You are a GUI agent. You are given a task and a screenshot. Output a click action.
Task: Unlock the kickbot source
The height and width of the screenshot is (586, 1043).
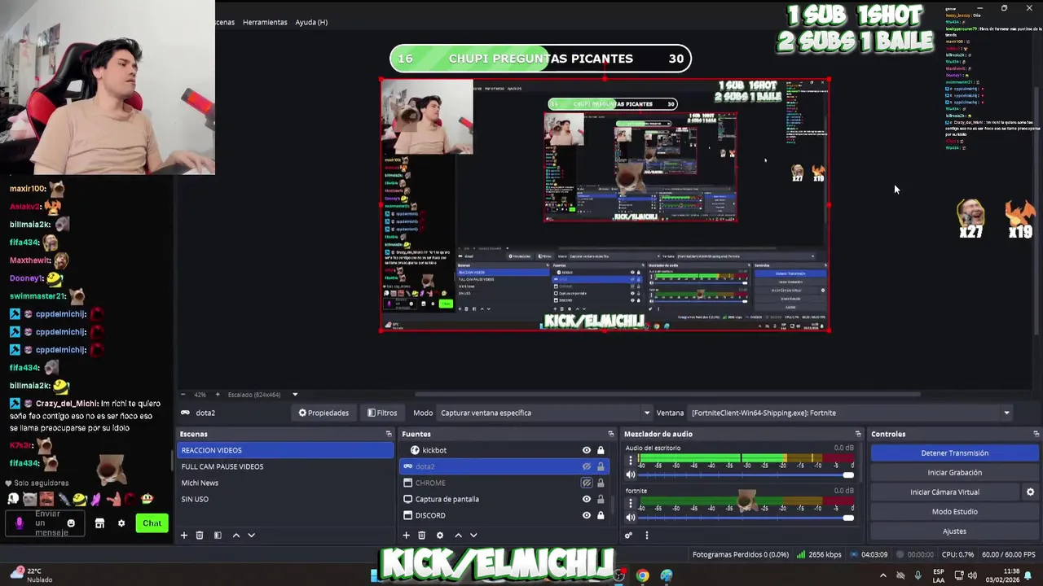601,450
